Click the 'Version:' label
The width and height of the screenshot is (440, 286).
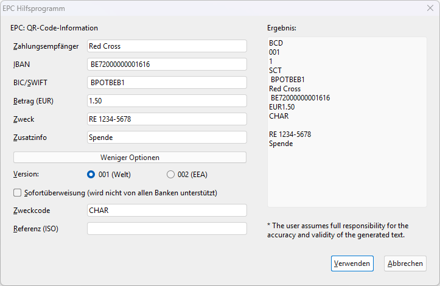point(26,174)
